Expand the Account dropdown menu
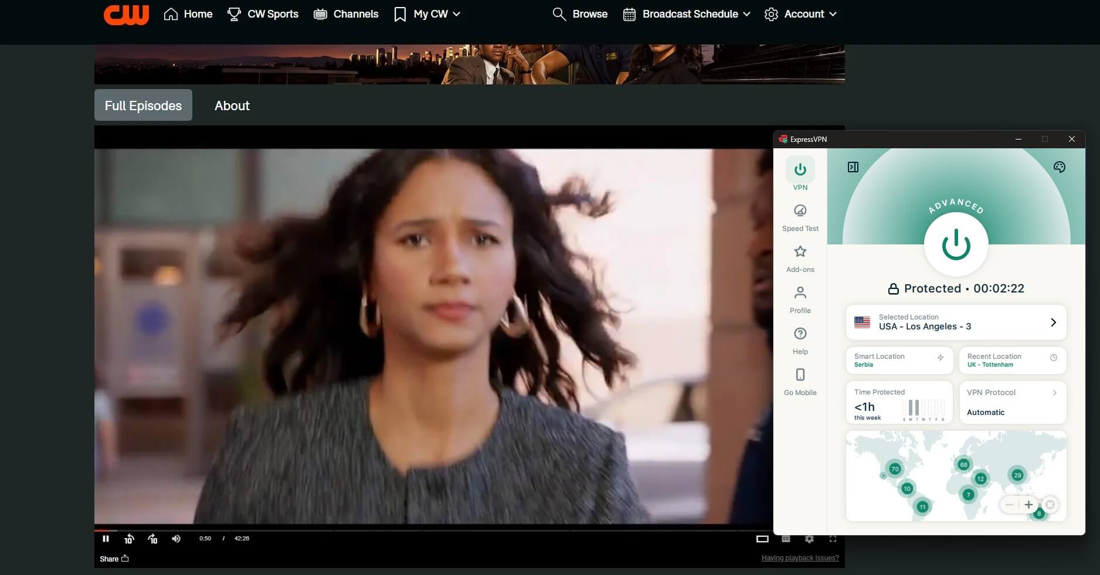Viewport: 1100px width, 575px height. pos(800,14)
